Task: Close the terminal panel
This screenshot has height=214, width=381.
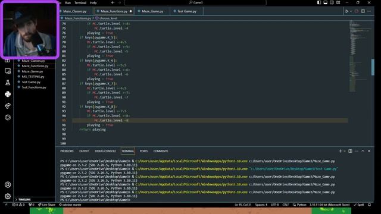Action: [x=369, y=151]
